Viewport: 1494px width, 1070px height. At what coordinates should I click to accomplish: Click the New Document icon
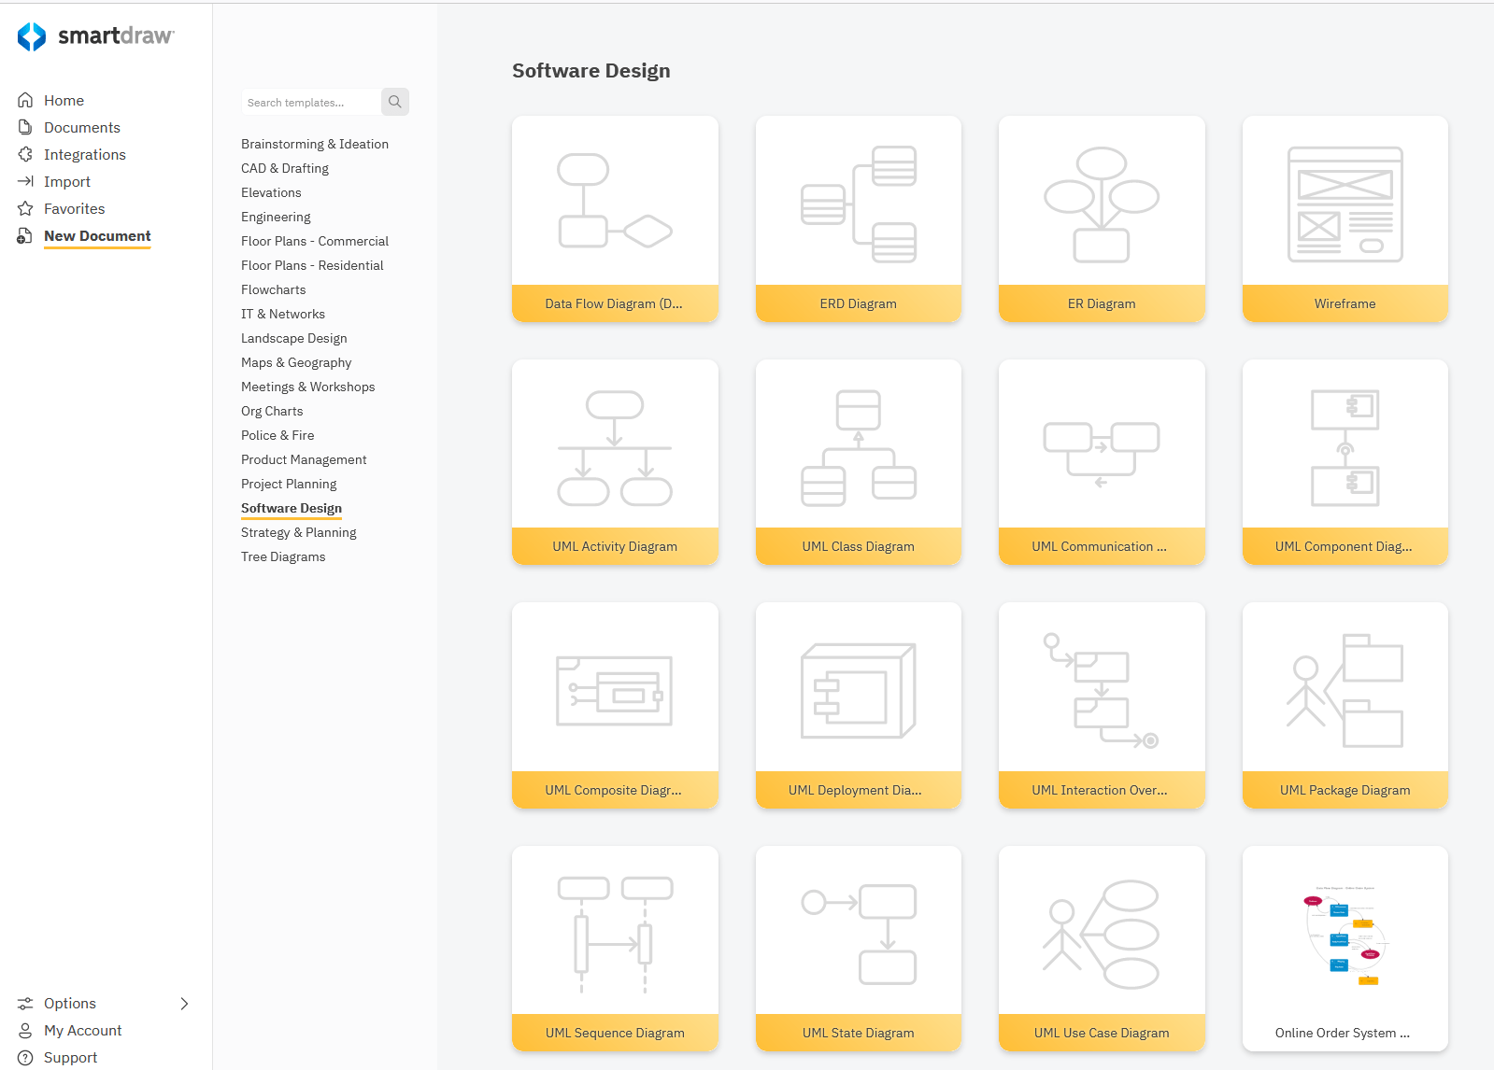(x=25, y=236)
